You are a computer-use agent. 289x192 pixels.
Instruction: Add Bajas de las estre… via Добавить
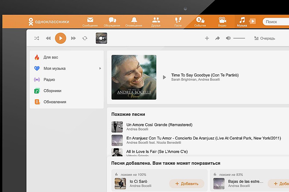[278, 184]
